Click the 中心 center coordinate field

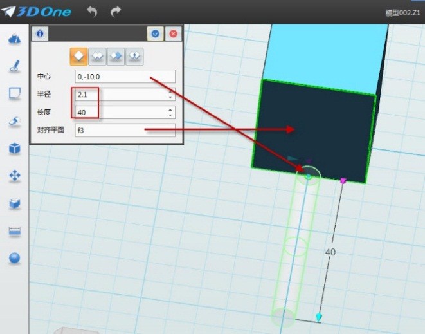pyautogui.click(x=125, y=77)
